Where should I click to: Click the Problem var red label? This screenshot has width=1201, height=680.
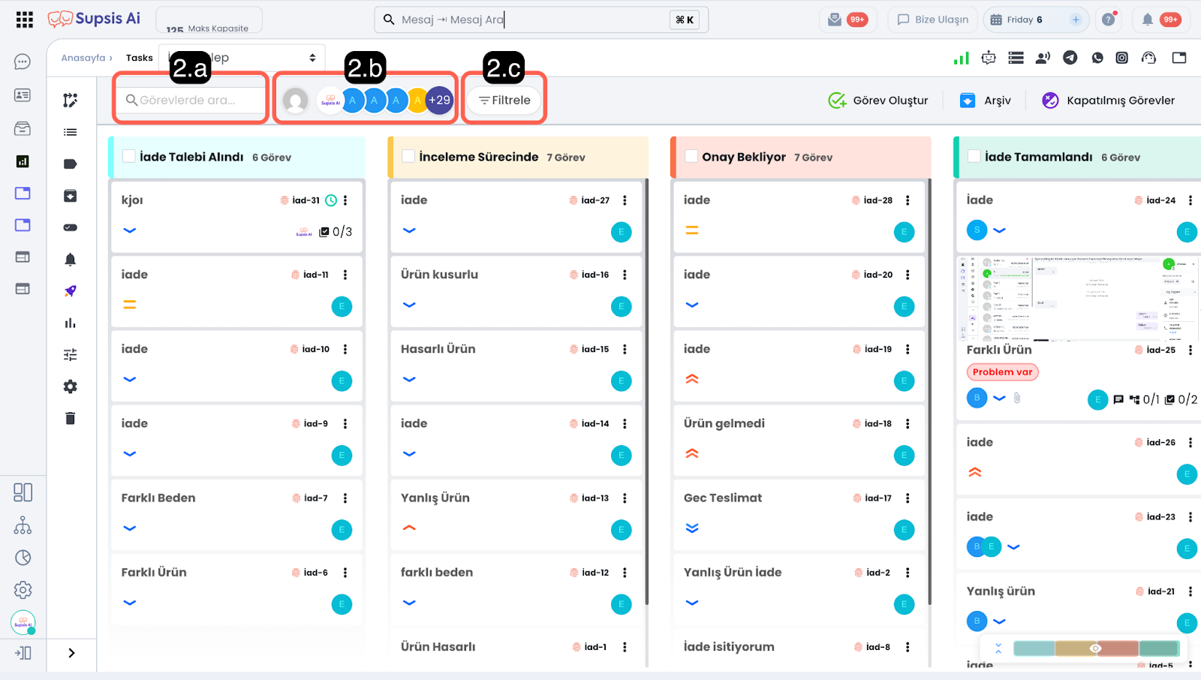(1002, 372)
